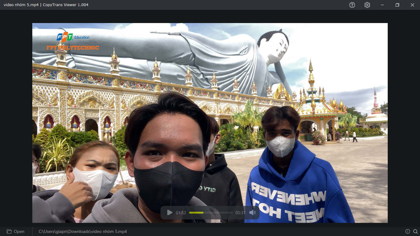Click the blue hoodie in the video frame
This screenshot has width=420, height=236.
tap(300, 187)
